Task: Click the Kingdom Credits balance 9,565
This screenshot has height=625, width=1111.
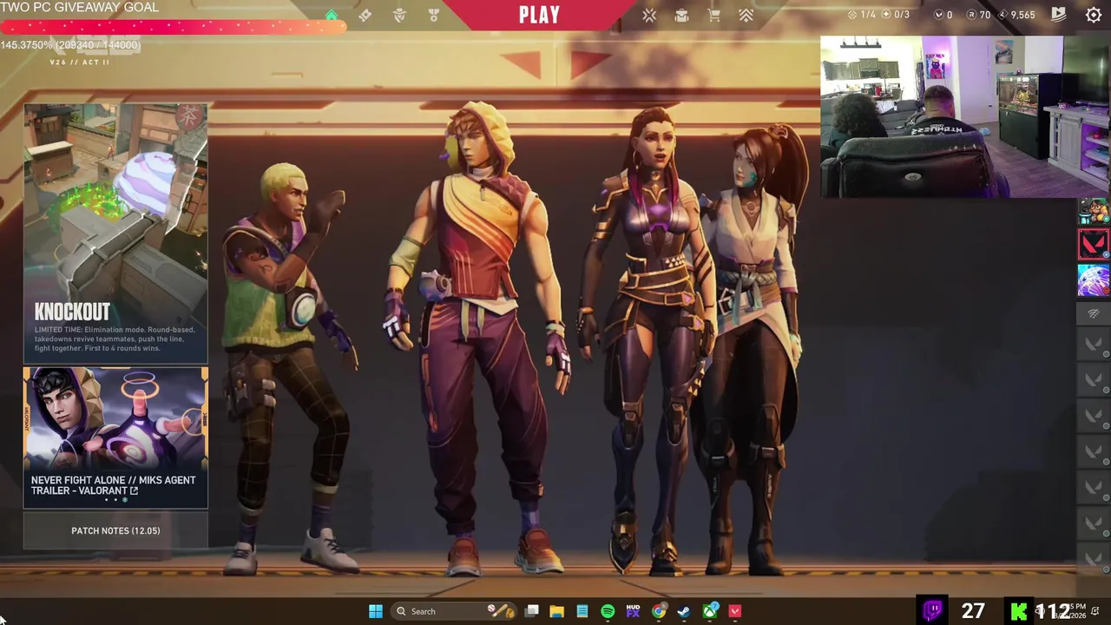Action: click(1016, 15)
